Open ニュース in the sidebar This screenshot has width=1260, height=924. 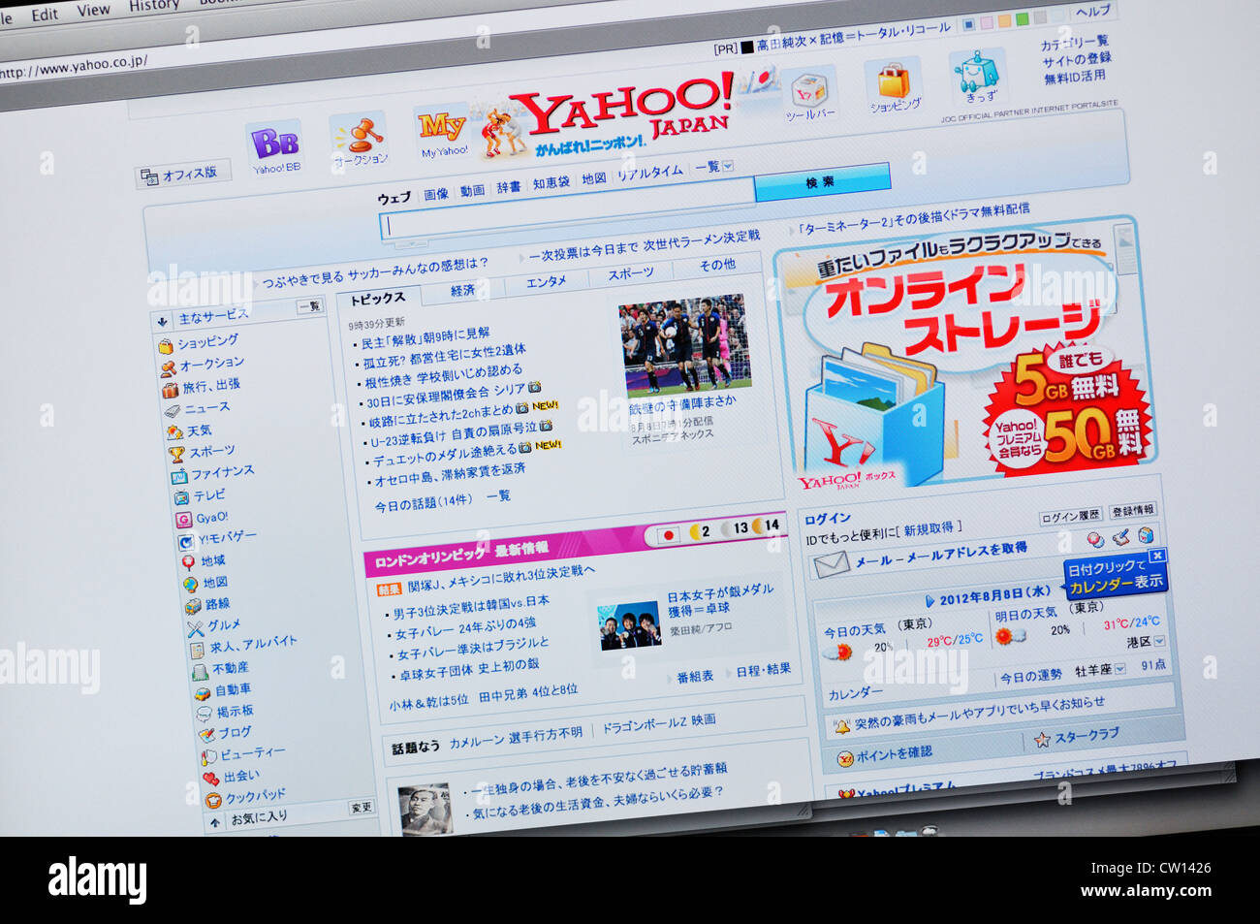tap(197, 409)
